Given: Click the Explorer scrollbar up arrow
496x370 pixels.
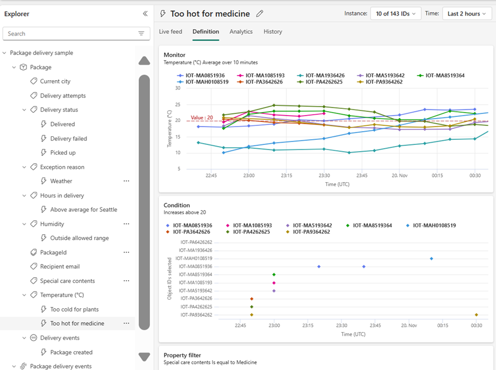Looking at the screenshot, I should click(x=144, y=60).
